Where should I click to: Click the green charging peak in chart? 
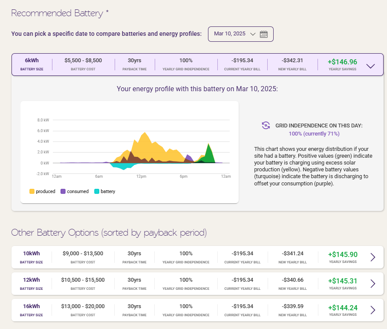pos(209,153)
